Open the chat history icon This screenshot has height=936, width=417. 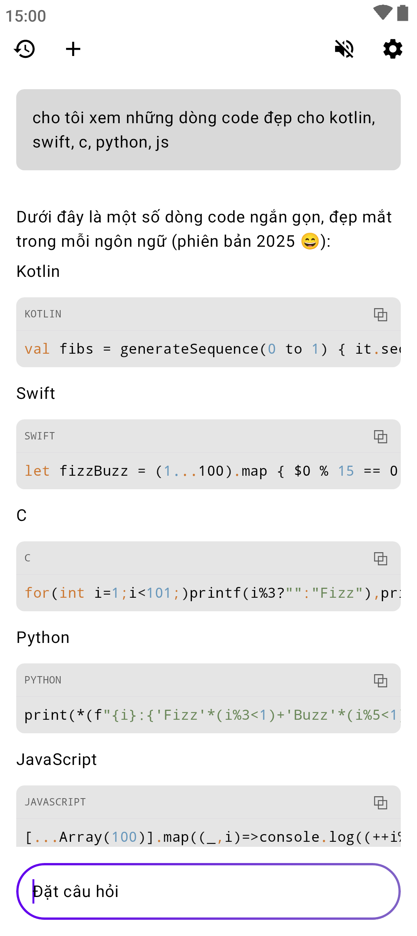[25, 49]
